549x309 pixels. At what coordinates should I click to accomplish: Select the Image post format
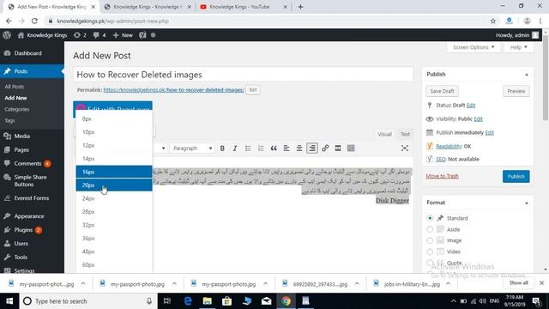pos(430,240)
